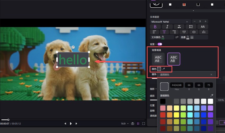Image resolution: width=225 pixels, height=133 pixels.
Task: Center-align the text horizontally
Action: coord(164,32)
